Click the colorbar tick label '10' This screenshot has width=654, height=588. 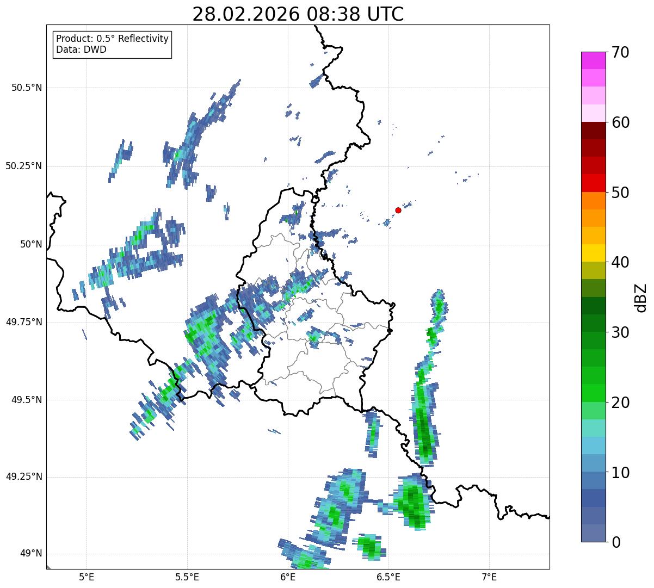[x=621, y=472]
